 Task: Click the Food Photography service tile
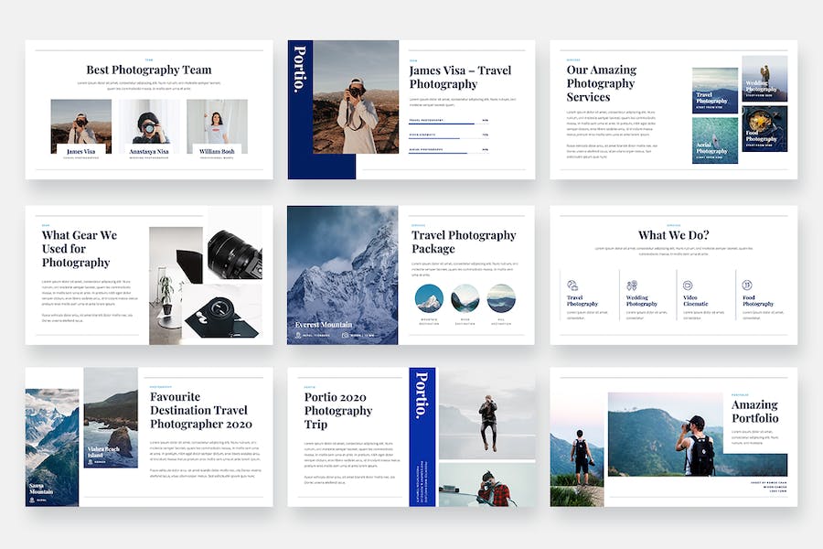point(764,129)
